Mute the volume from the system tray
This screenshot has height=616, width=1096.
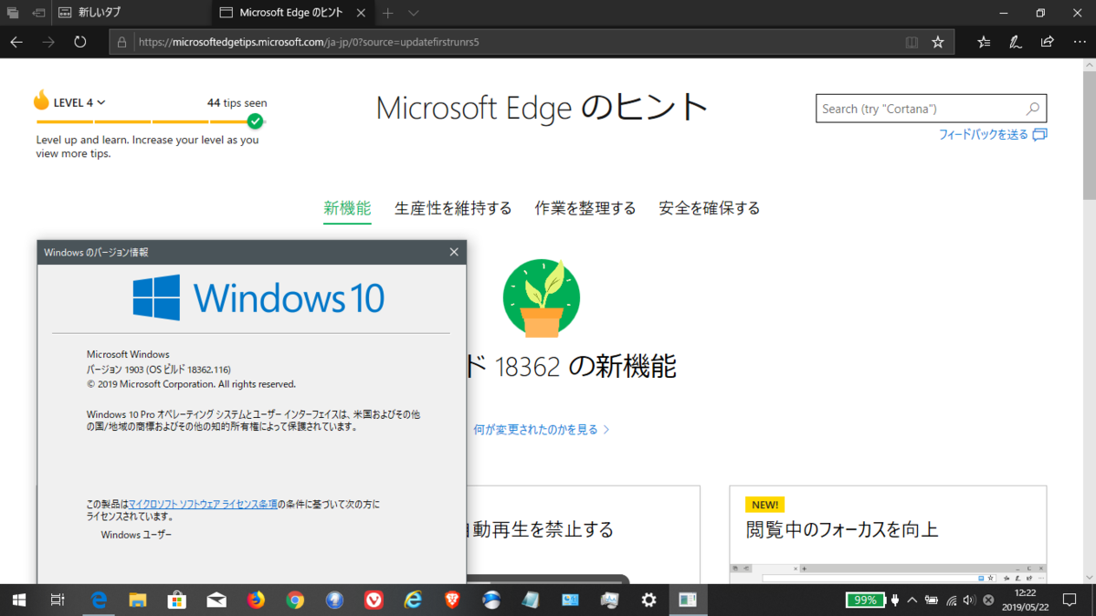click(969, 600)
